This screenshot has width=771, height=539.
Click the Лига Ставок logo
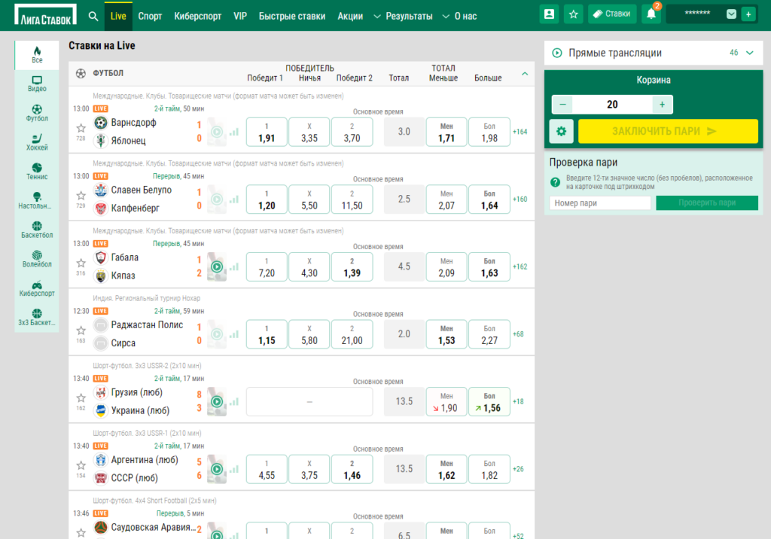45,15
